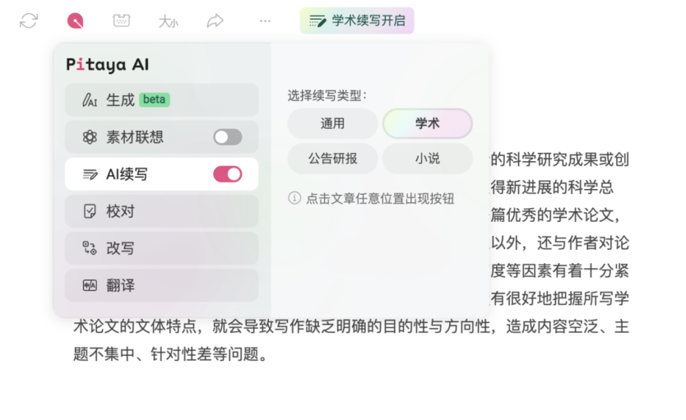Click the refresh sync icon
686x420 pixels.
coord(29,21)
